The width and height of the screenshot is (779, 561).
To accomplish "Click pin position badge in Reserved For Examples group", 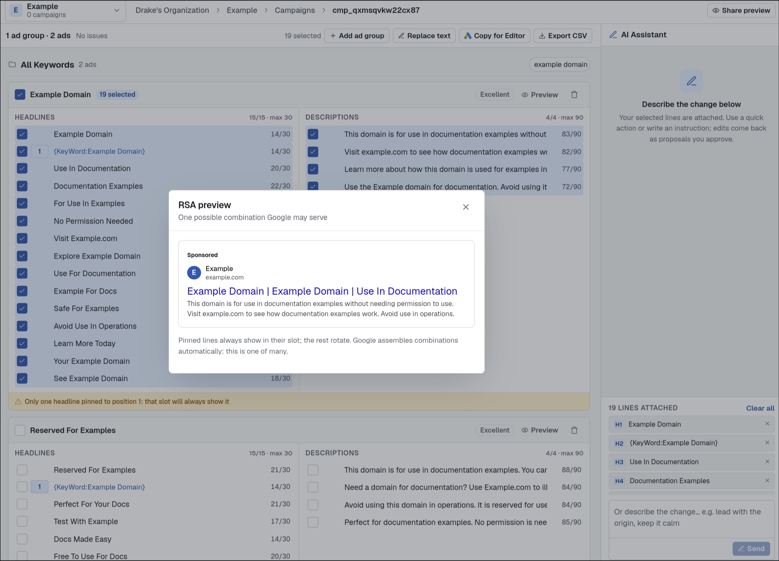I will pyautogui.click(x=40, y=487).
